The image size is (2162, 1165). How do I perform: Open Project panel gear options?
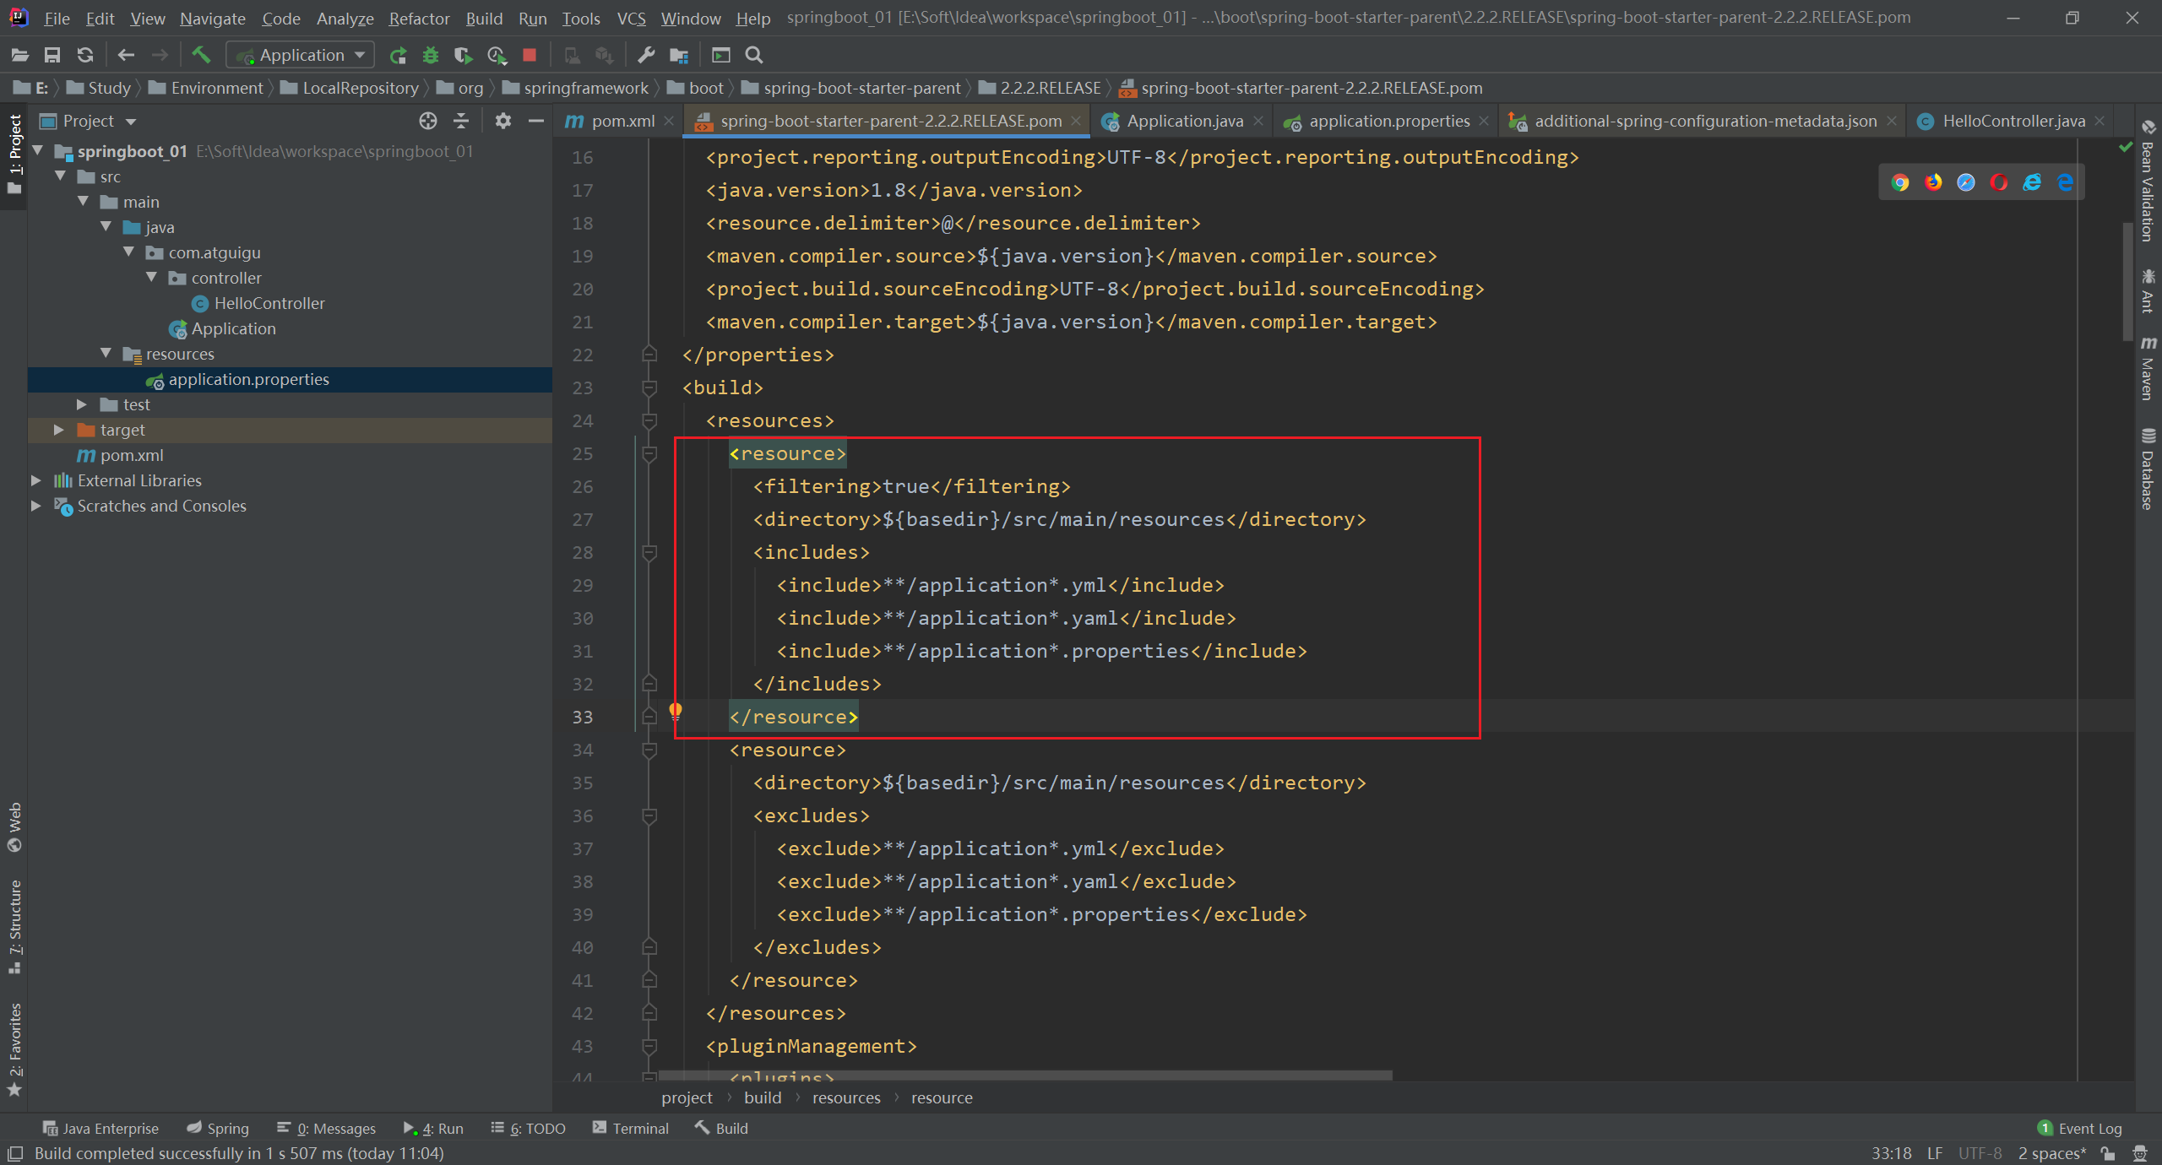(x=503, y=121)
